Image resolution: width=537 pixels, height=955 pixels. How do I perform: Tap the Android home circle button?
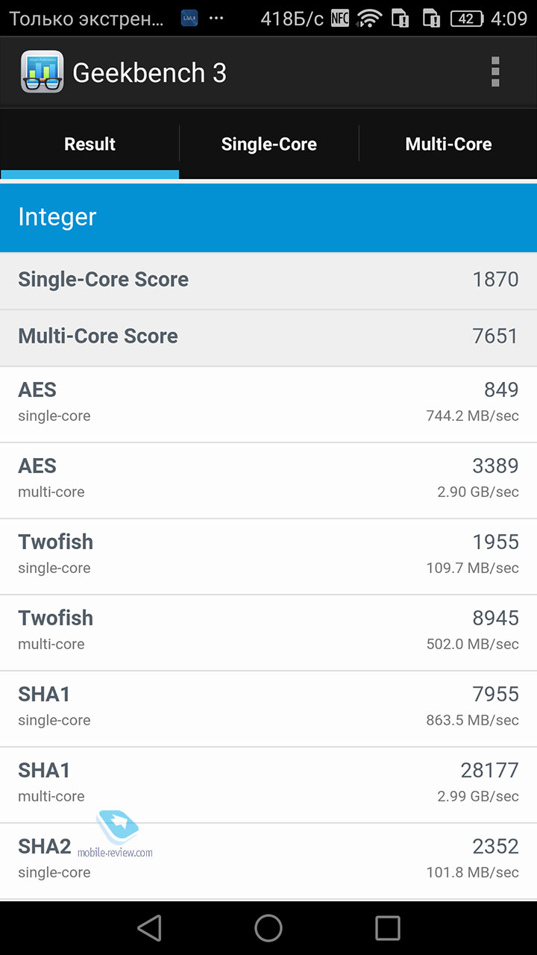coord(268,928)
